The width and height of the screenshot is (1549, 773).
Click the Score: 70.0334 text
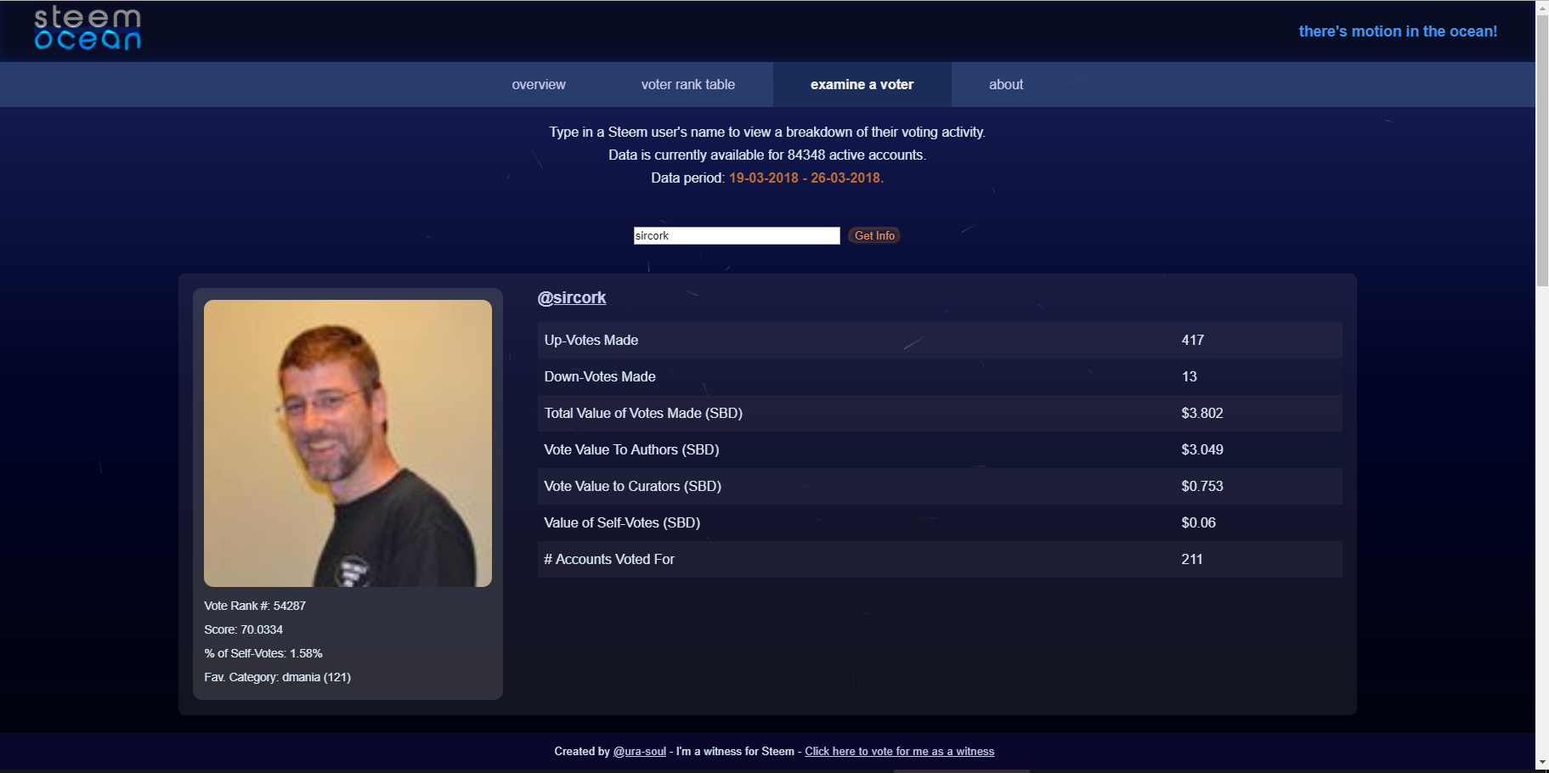pos(243,629)
